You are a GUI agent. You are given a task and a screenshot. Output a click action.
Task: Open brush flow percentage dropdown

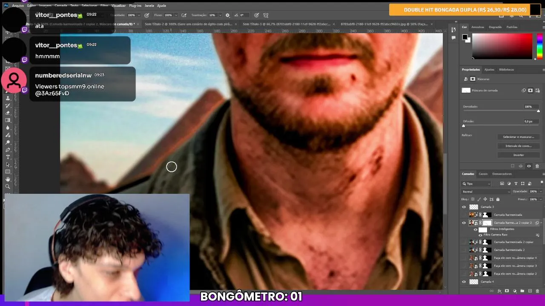[176, 15]
